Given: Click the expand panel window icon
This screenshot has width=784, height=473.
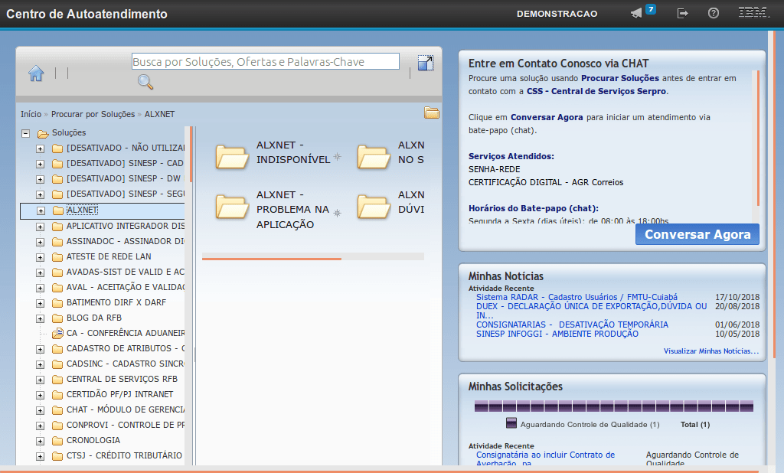Looking at the screenshot, I should (426, 63).
